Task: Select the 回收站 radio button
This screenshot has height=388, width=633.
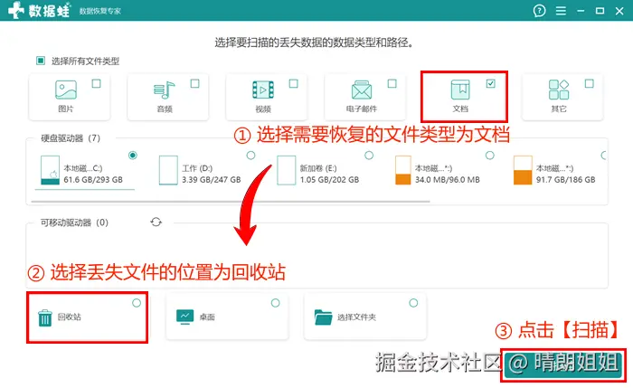Action: coord(137,303)
